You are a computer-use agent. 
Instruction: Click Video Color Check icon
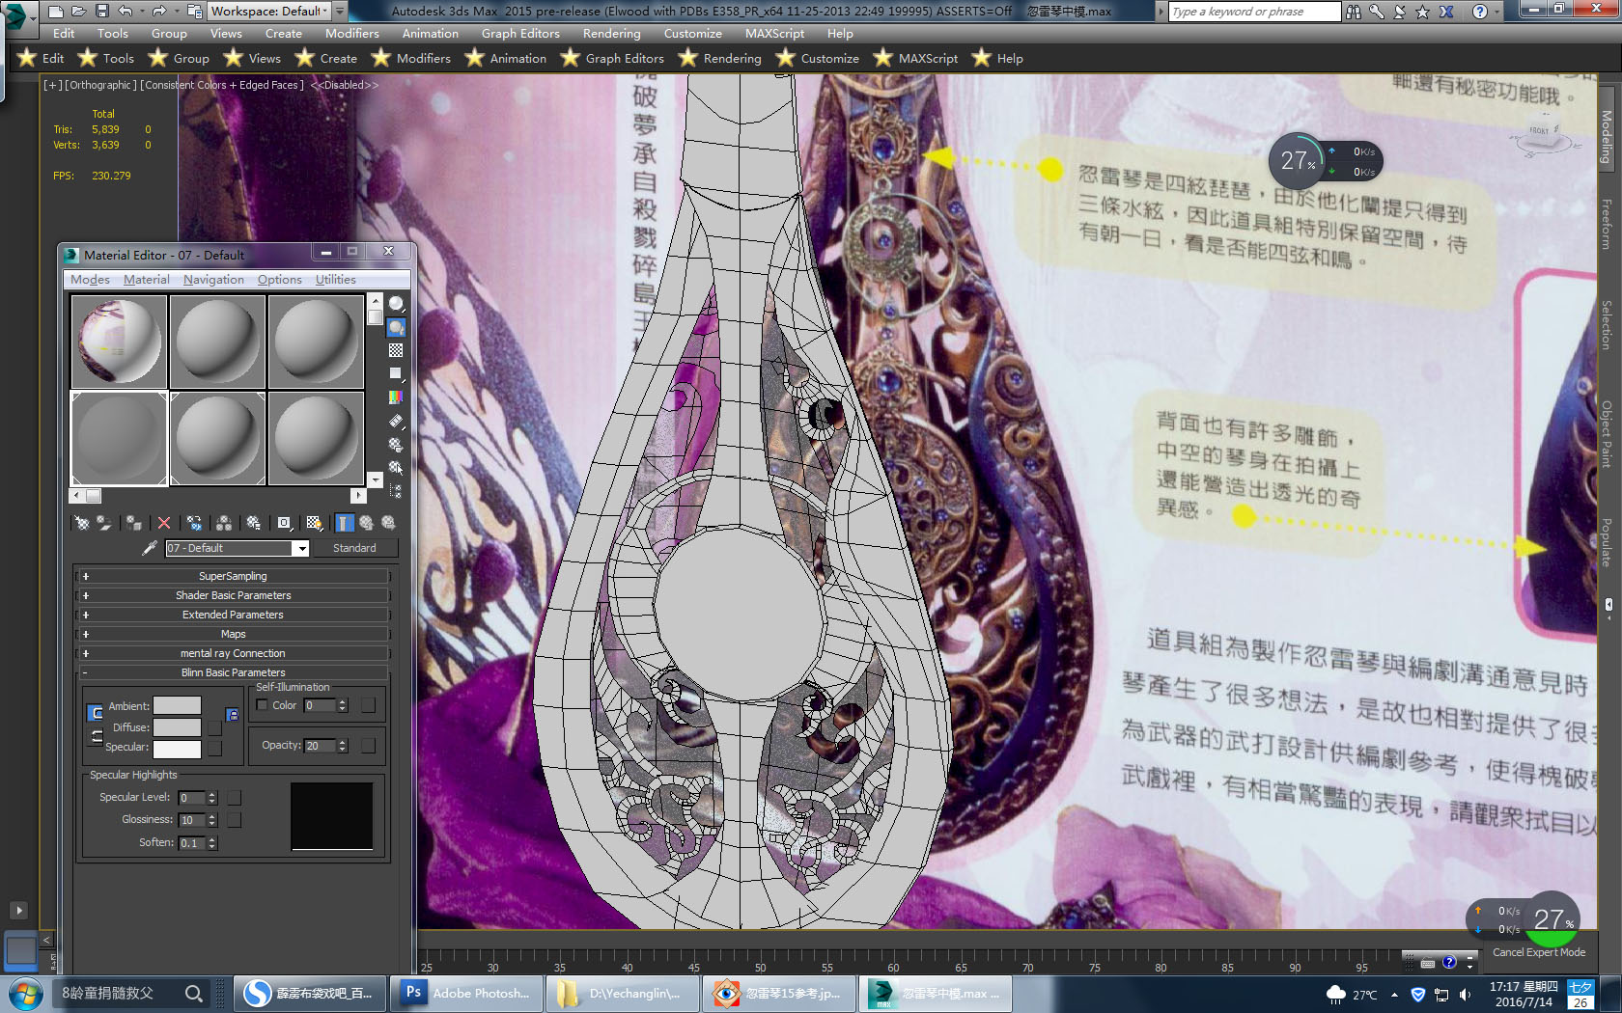[396, 397]
